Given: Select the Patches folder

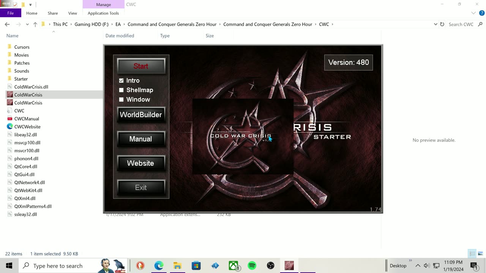Looking at the screenshot, I should (x=22, y=63).
